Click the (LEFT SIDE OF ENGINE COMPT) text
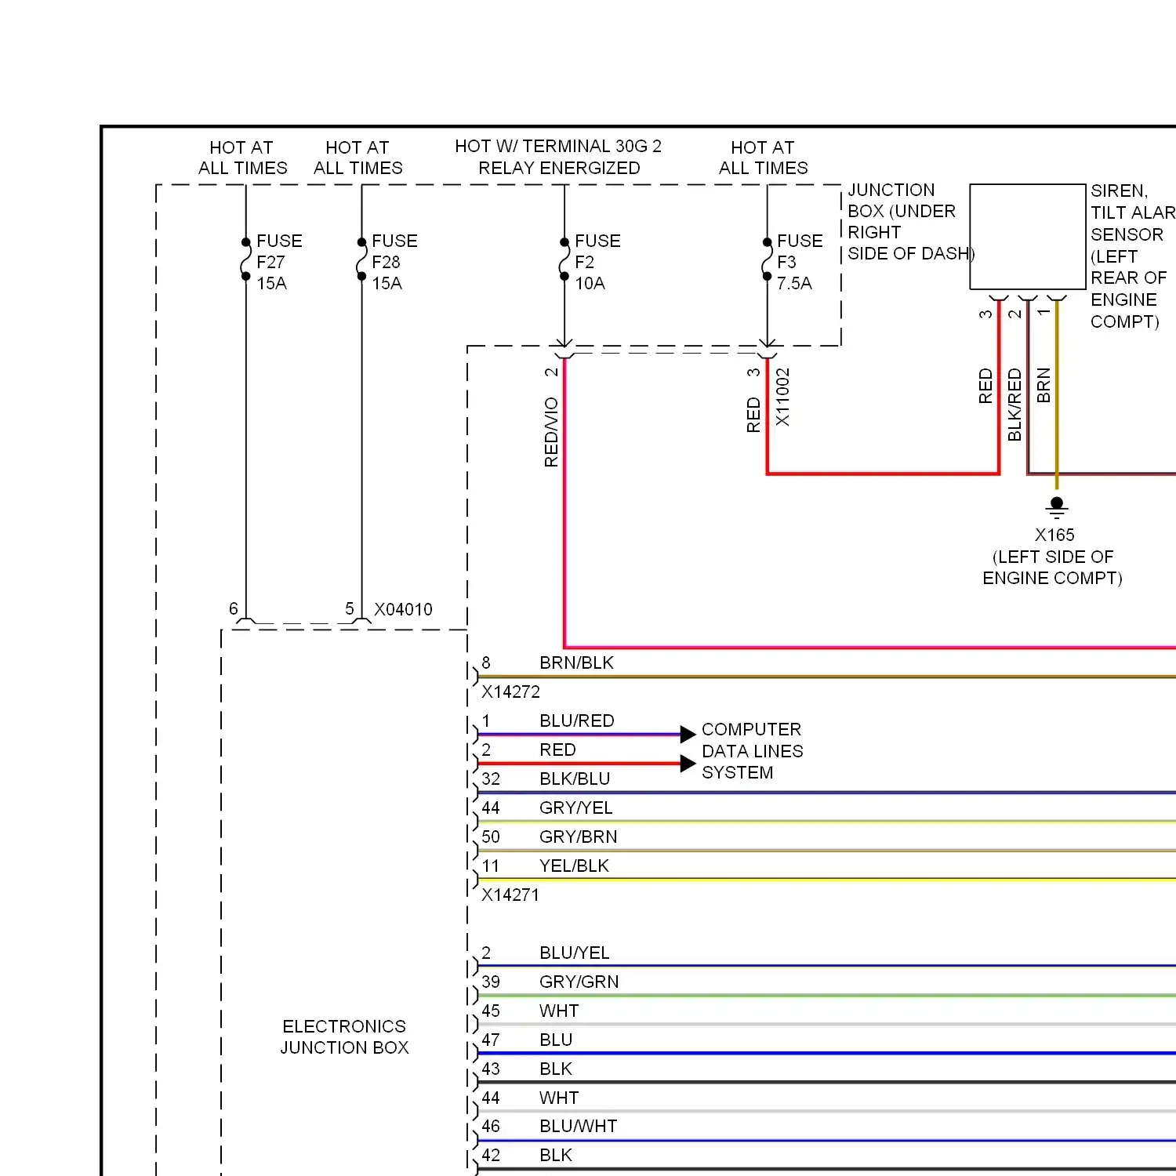1176x1176 pixels. [1053, 568]
